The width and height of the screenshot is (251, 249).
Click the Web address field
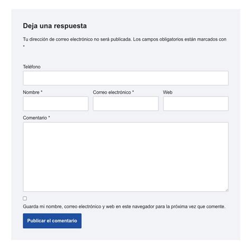click(196, 104)
